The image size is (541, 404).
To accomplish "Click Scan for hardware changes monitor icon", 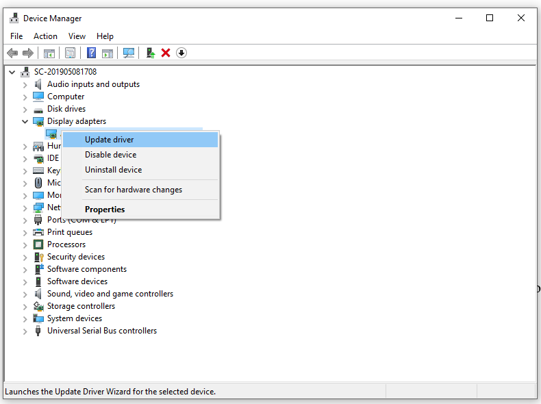I will click(129, 53).
